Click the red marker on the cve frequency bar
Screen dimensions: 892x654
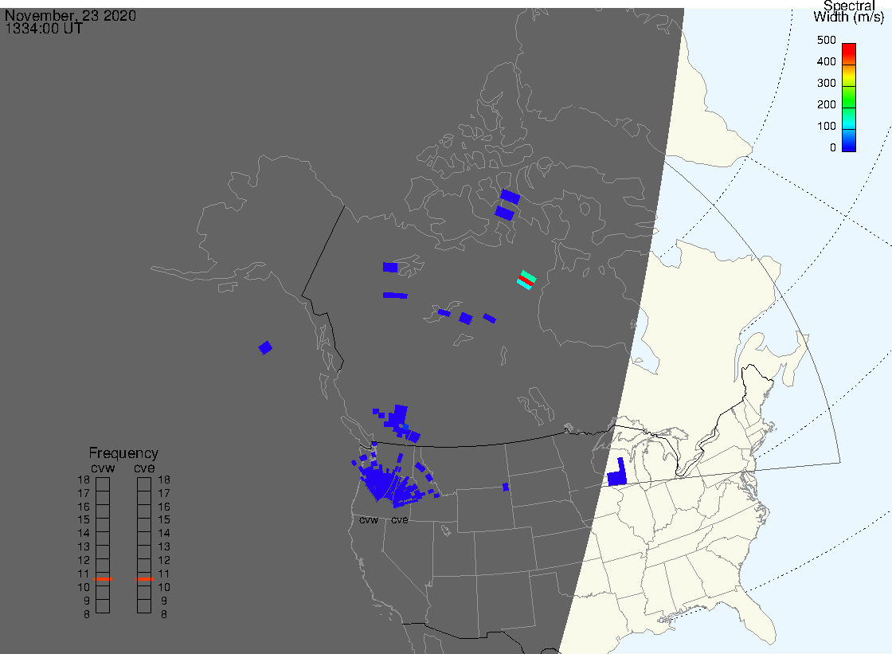[x=144, y=579]
